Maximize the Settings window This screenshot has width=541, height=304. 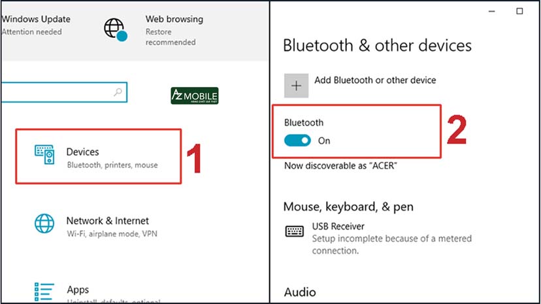point(519,11)
